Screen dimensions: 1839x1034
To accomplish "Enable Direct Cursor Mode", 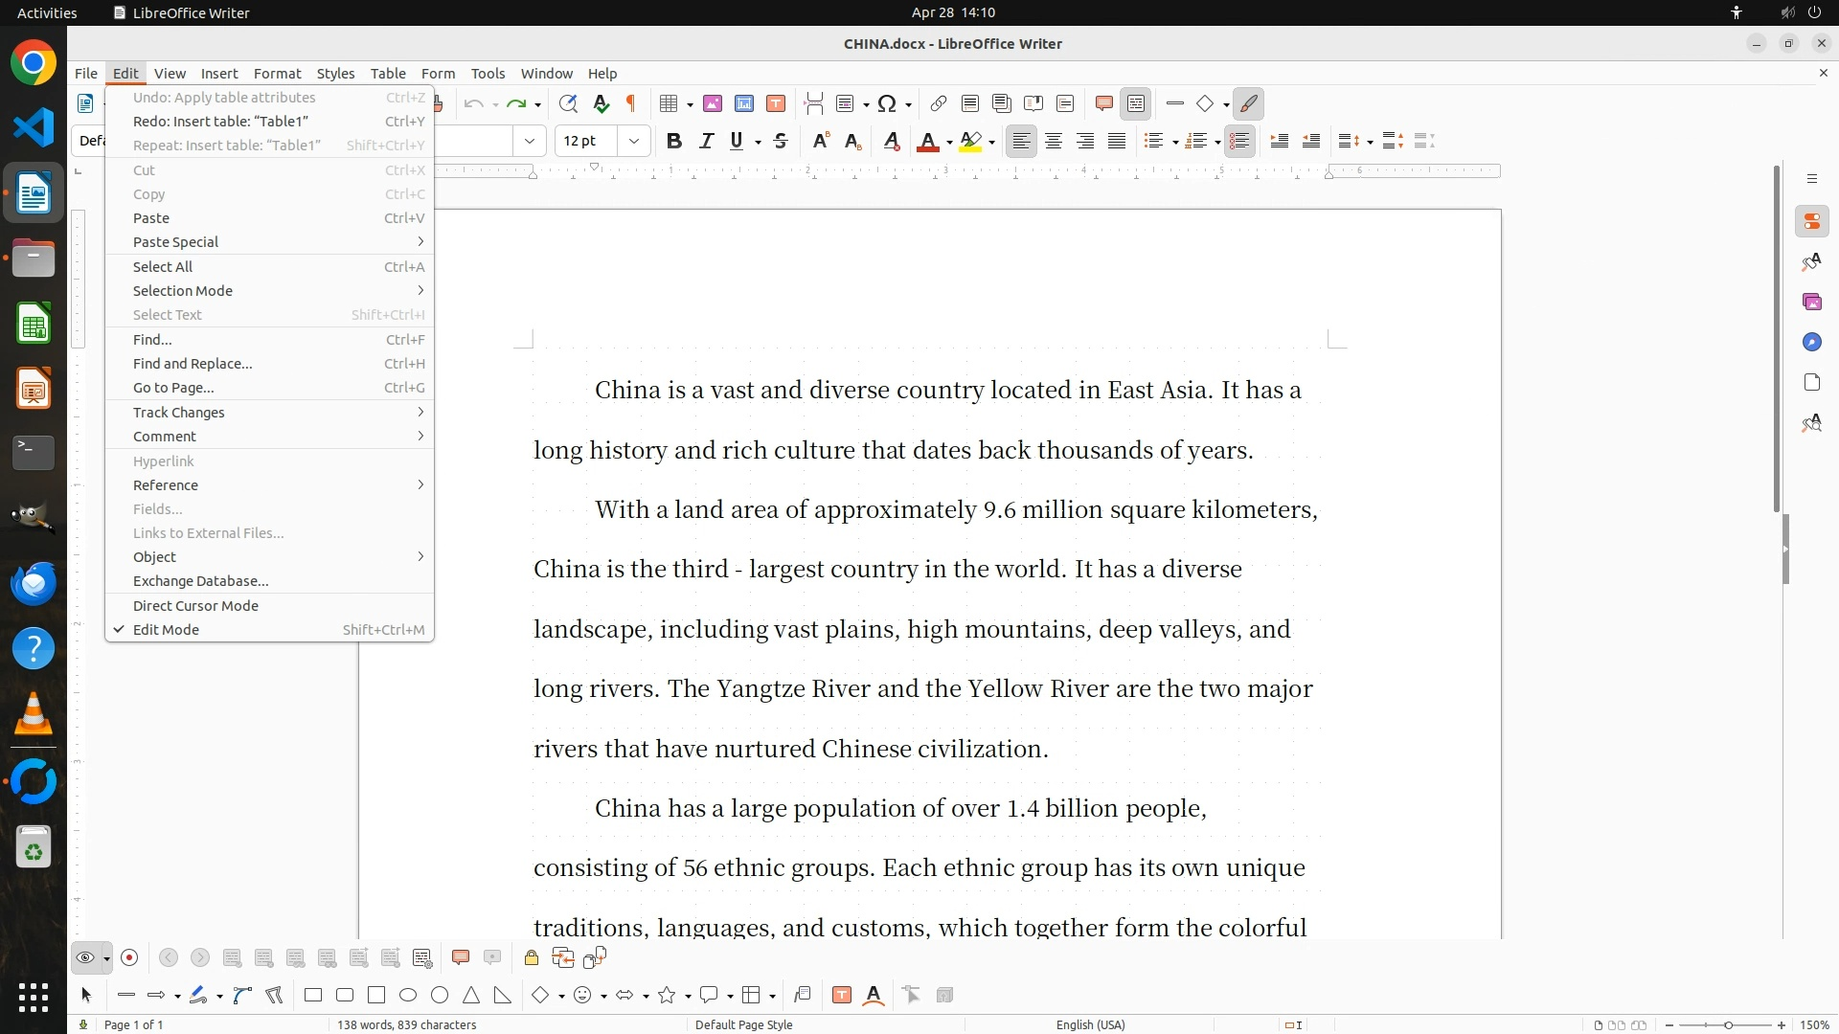I will [195, 606].
